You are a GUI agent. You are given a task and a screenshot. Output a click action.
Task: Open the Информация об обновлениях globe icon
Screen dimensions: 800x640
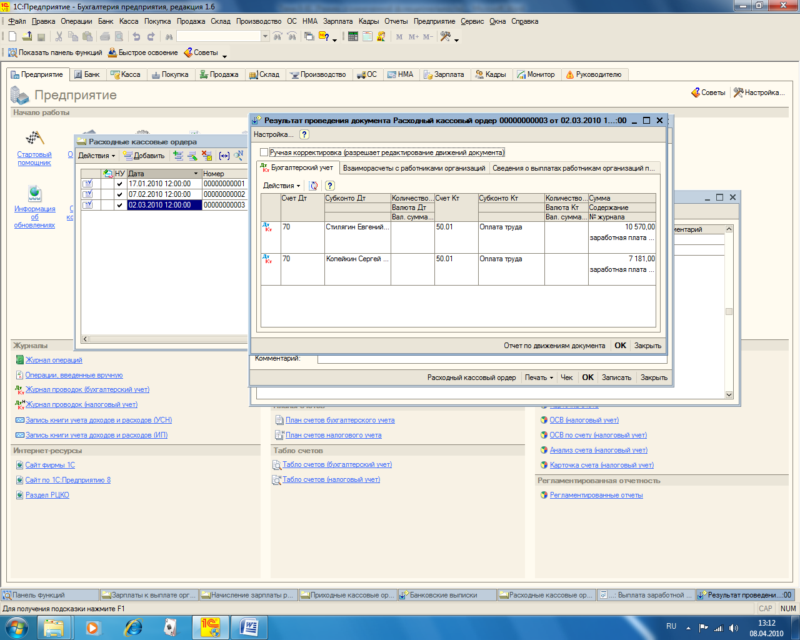35,192
